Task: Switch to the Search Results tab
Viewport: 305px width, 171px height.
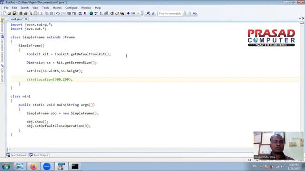Action: [x=17, y=155]
